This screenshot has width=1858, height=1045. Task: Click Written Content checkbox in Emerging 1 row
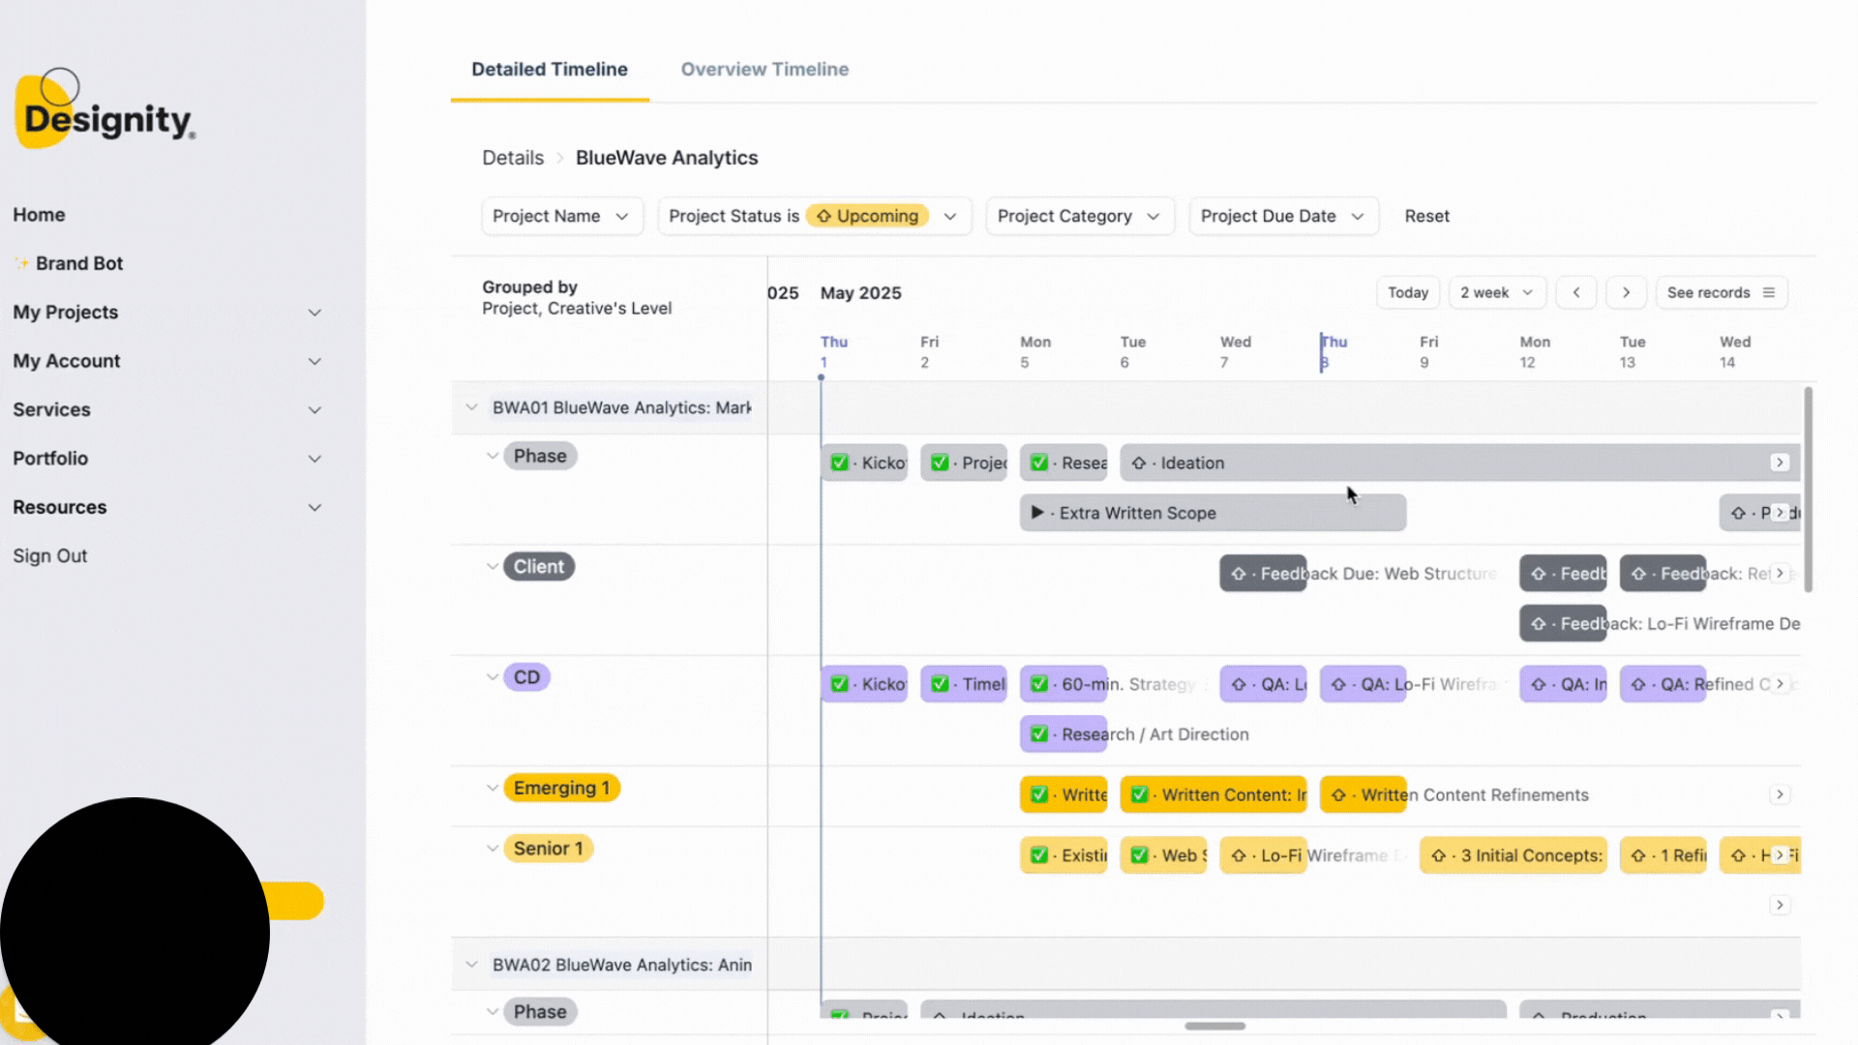(1140, 795)
